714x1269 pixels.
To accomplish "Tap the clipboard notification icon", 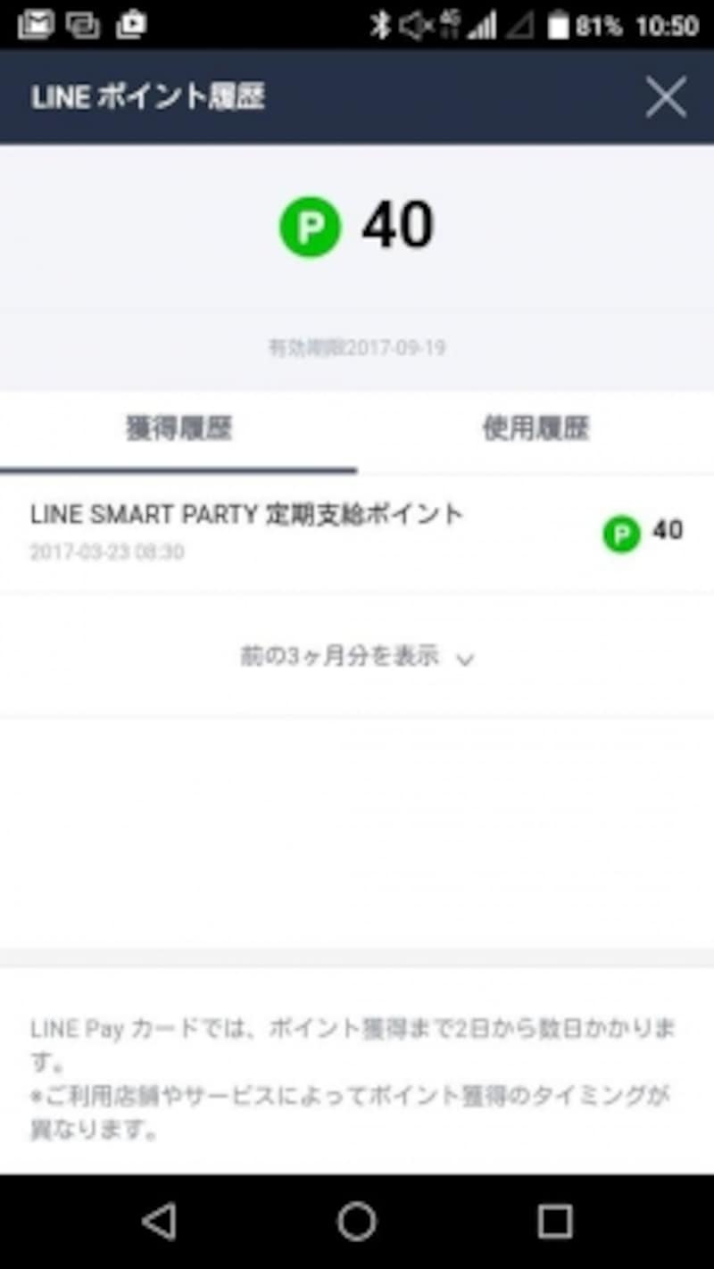I will pos(83,25).
